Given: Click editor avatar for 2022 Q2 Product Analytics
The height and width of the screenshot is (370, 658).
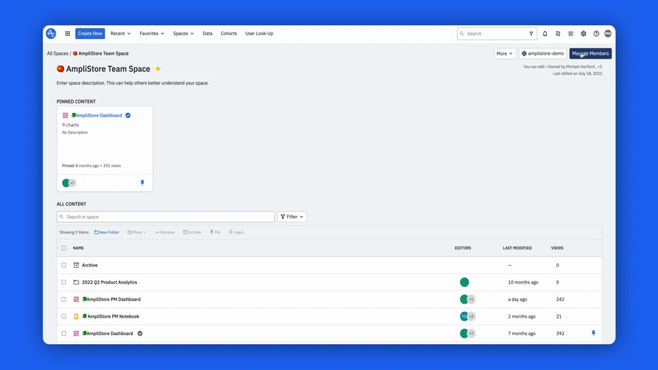Looking at the screenshot, I should [465, 282].
